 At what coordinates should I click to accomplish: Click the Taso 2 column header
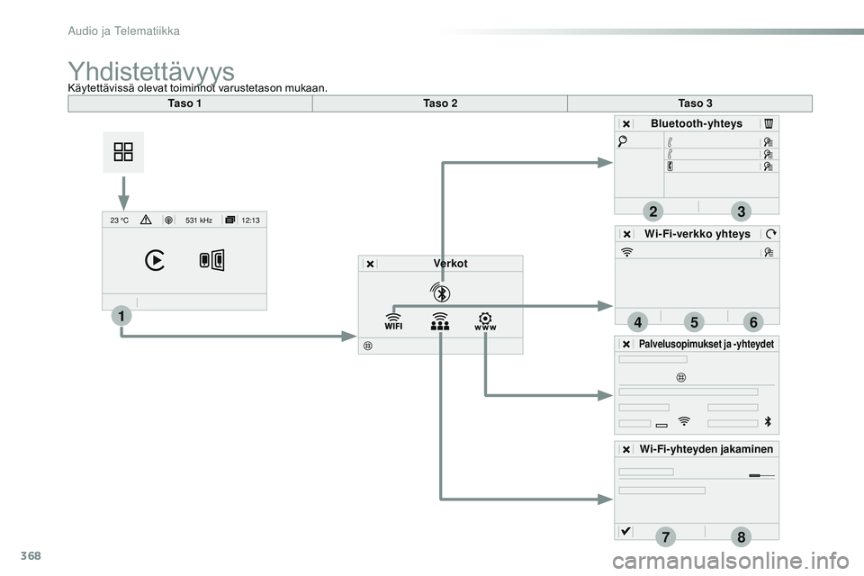click(440, 103)
